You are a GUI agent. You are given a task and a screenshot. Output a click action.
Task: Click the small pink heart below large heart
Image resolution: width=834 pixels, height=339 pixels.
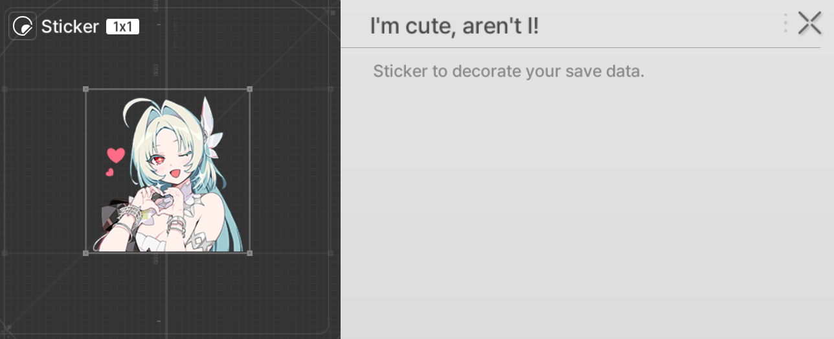109,172
